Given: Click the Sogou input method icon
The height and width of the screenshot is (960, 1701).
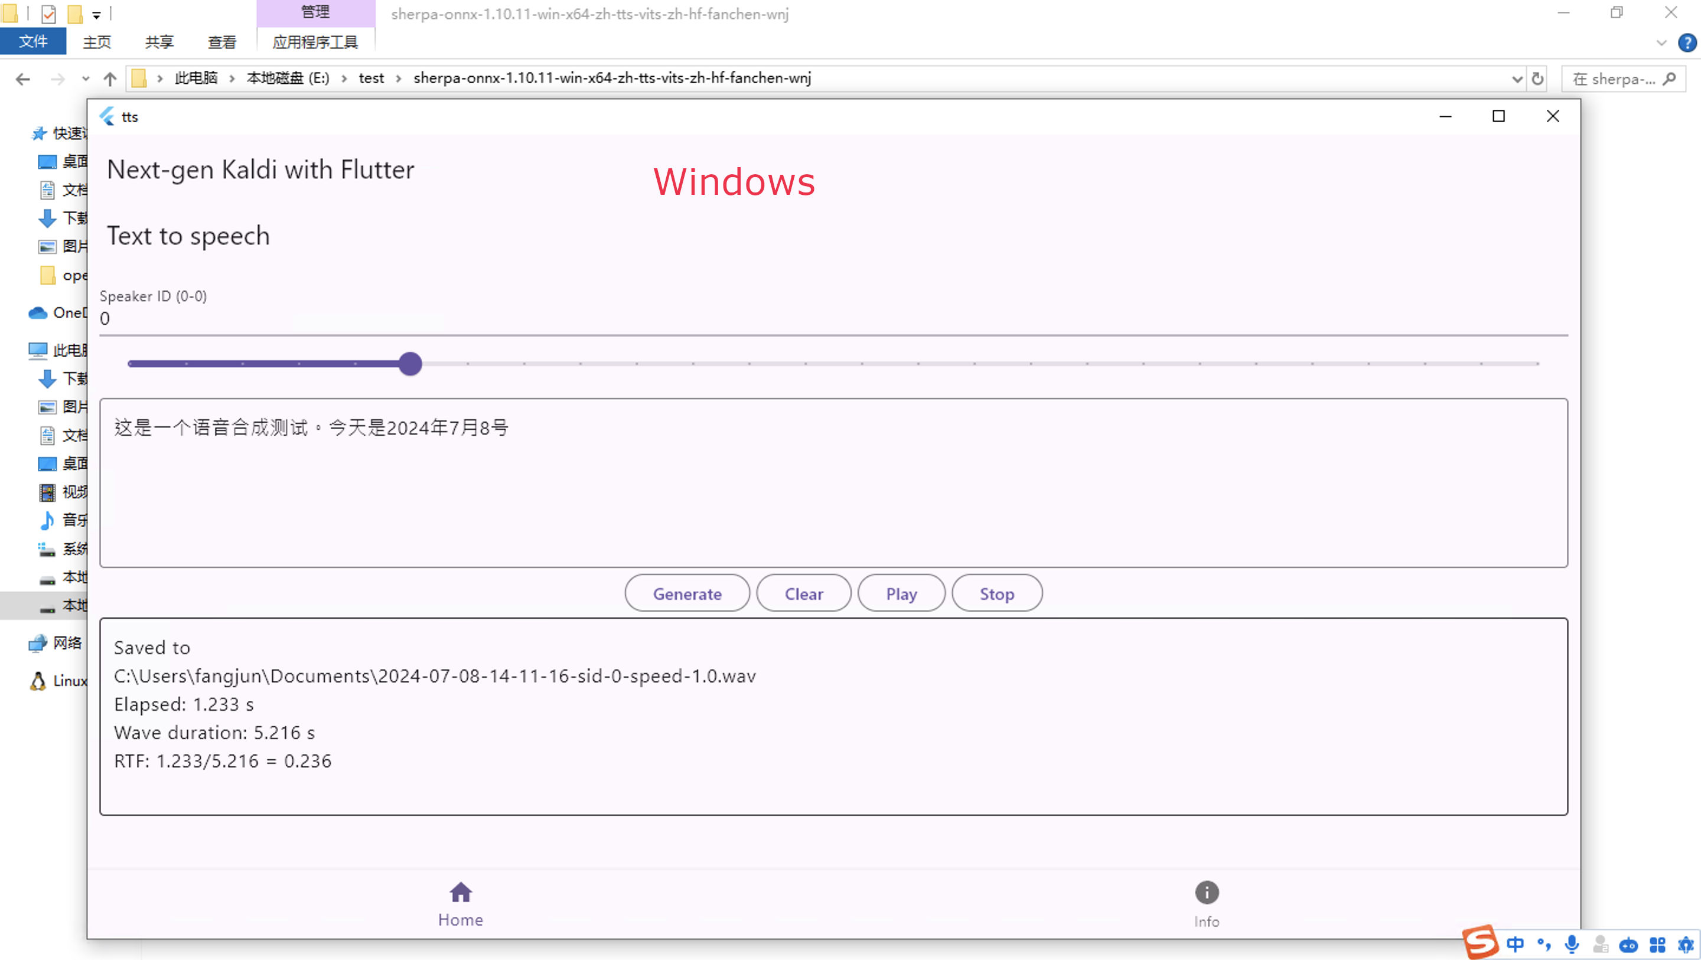Looking at the screenshot, I should point(1480,942).
